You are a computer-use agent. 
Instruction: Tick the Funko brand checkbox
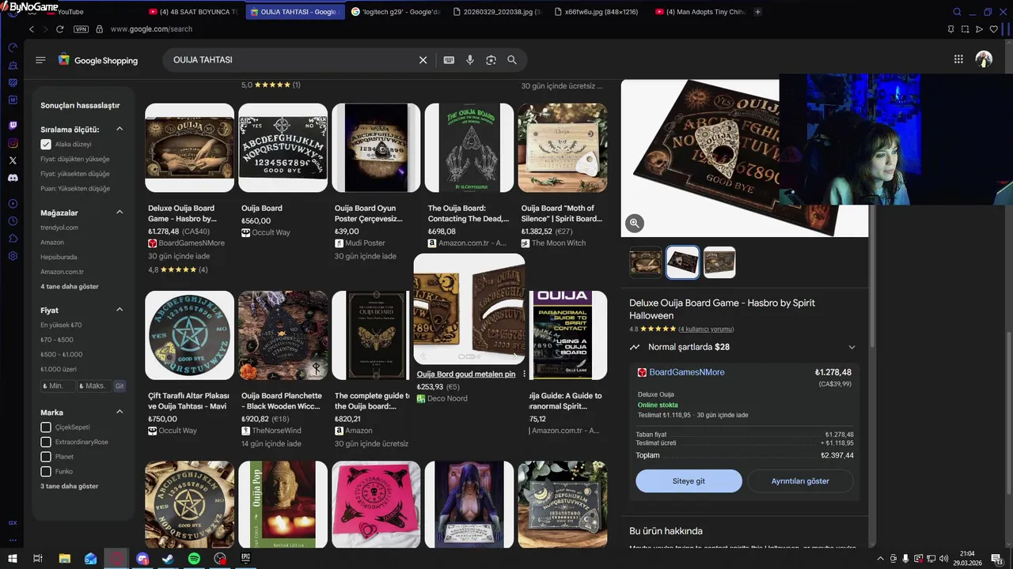coord(46,472)
